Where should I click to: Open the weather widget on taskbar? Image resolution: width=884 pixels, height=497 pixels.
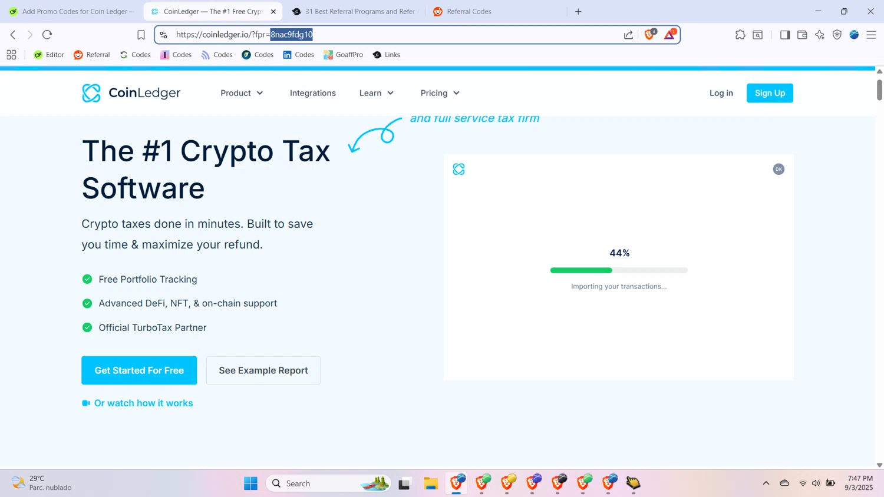point(41,483)
